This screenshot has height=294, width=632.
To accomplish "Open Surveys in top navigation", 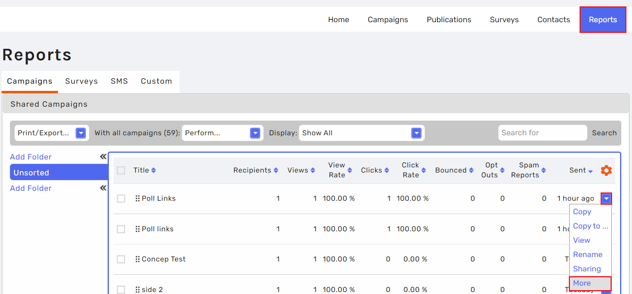I will tap(504, 19).
